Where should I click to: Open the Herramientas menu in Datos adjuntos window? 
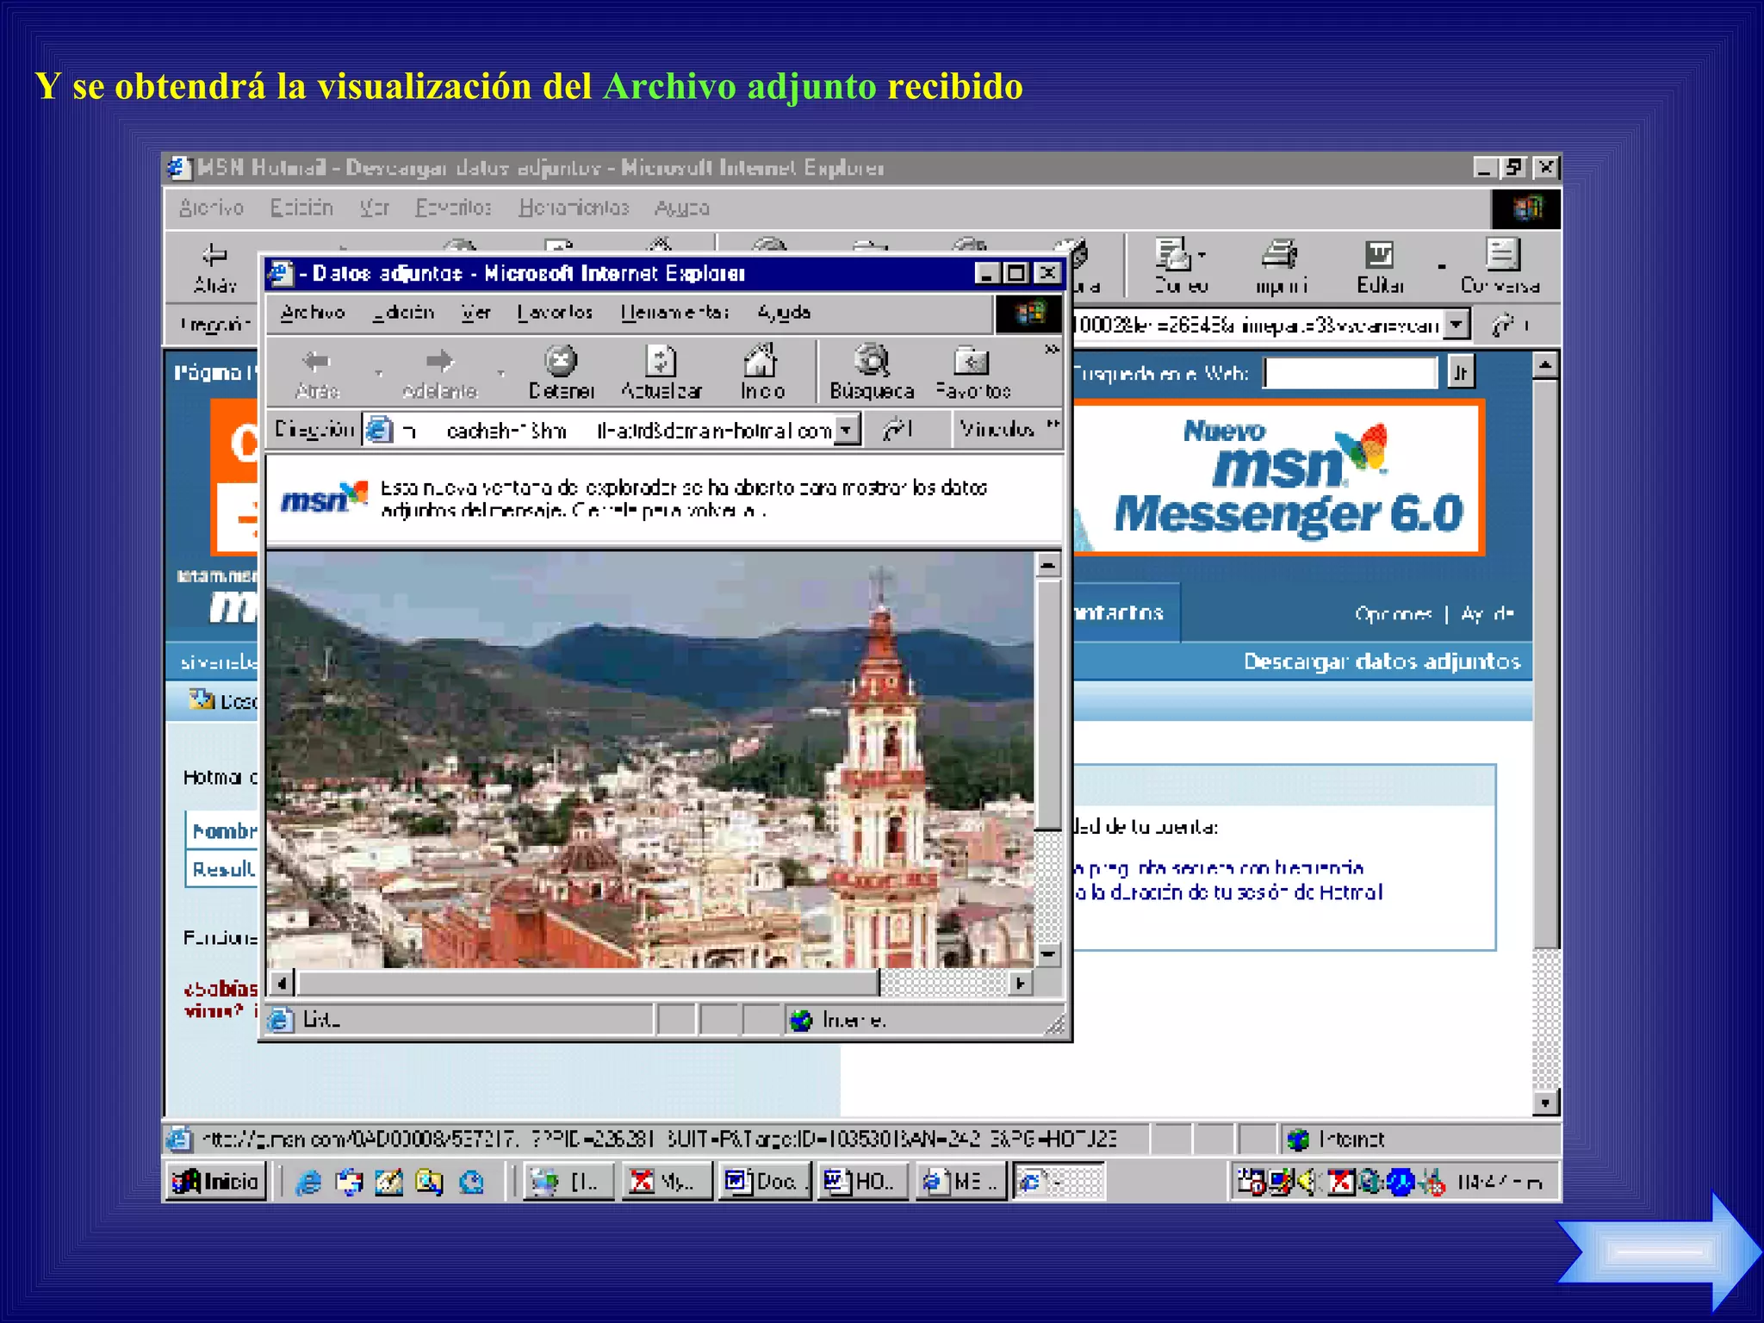click(x=675, y=313)
